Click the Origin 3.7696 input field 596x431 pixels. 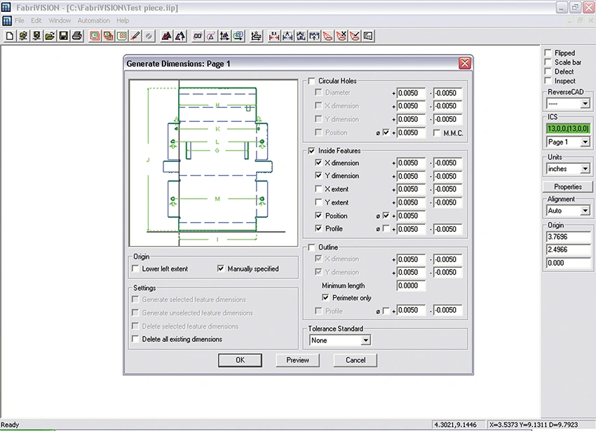click(x=568, y=237)
